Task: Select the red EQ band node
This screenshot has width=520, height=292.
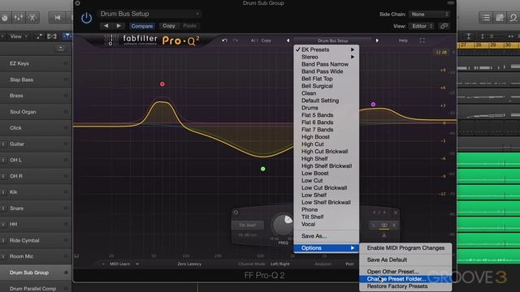Action: click(x=162, y=84)
